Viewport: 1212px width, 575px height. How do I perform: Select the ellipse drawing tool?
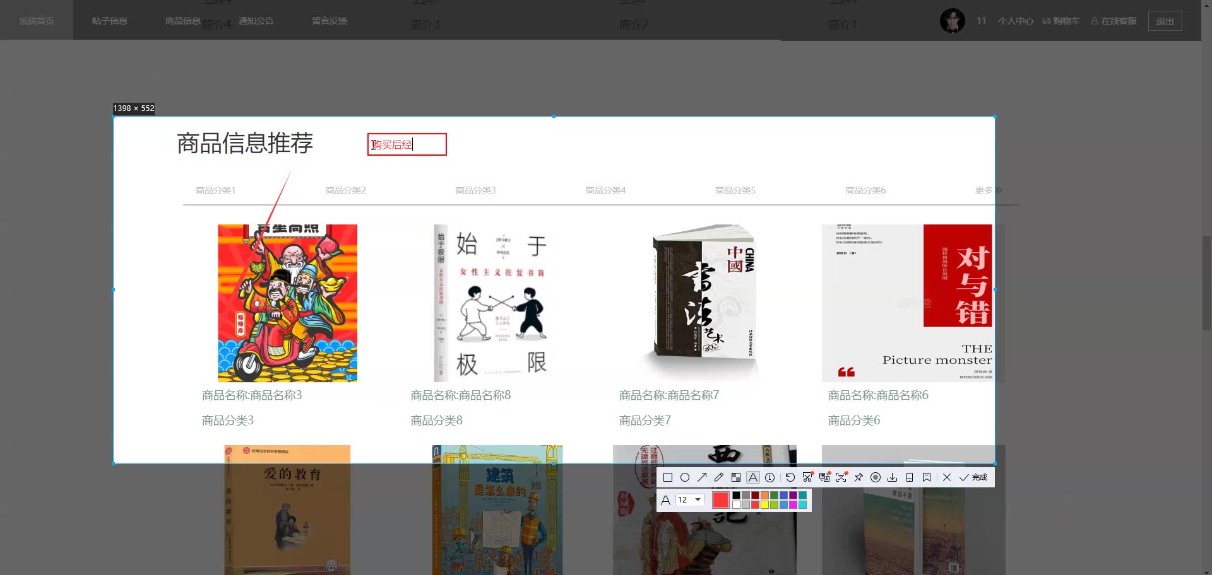(685, 478)
